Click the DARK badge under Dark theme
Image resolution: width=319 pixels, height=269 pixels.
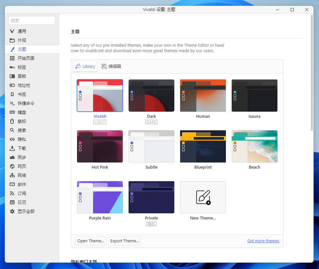pyautogui.click(x=151, y=122)
